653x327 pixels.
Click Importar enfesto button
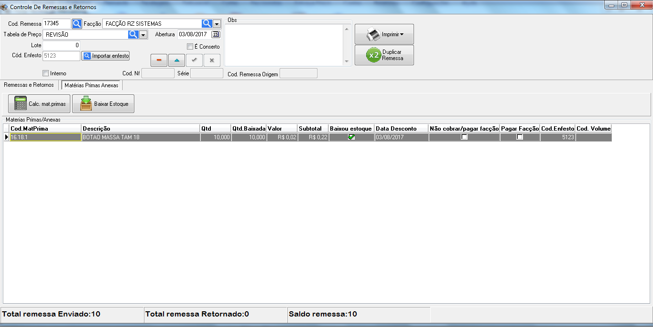pos(106,56)
